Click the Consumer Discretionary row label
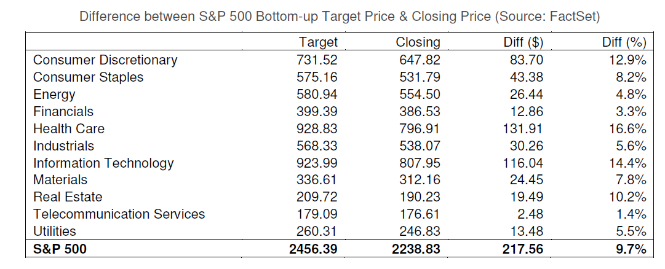 [105, 60]
